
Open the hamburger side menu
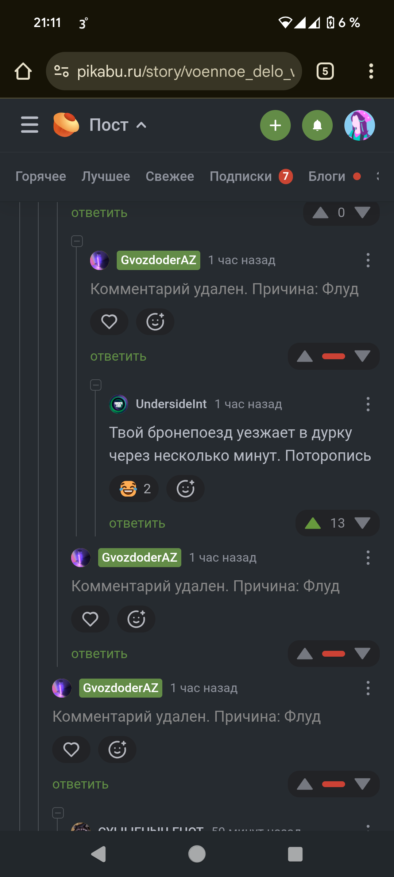click(x=30, y=125)
